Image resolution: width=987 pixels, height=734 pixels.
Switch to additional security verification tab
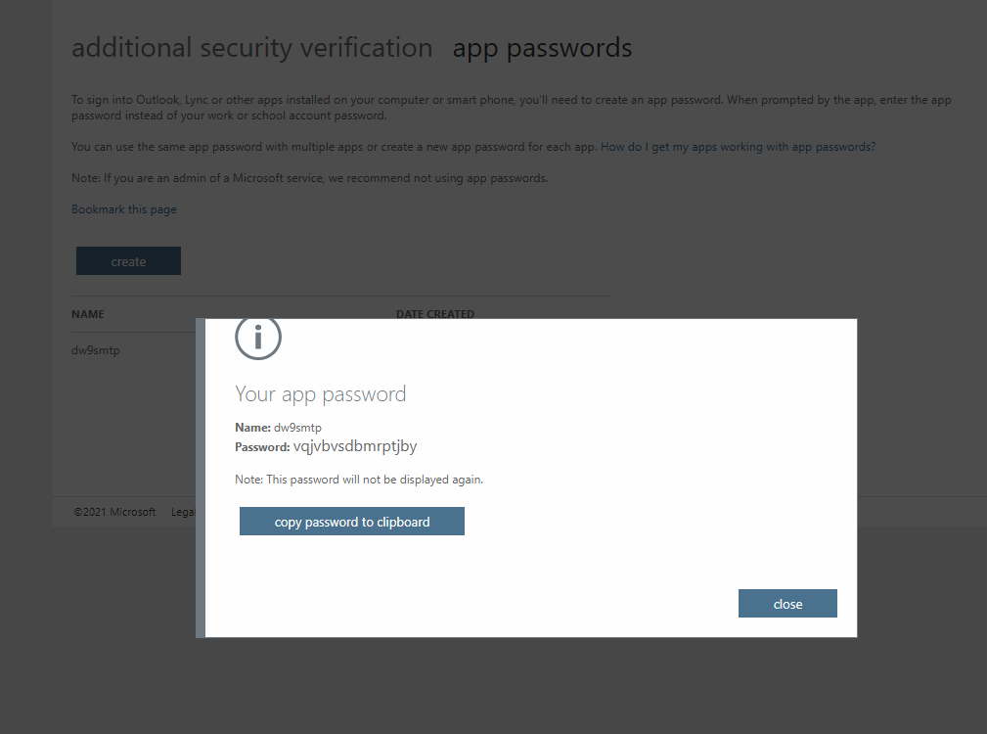pyautogui.click(x=251, y=48)
